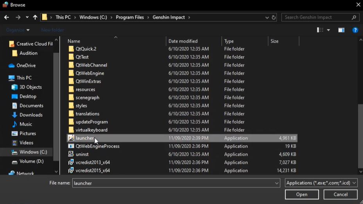Select 'This PC' in the navigation pane

(20, 78)
